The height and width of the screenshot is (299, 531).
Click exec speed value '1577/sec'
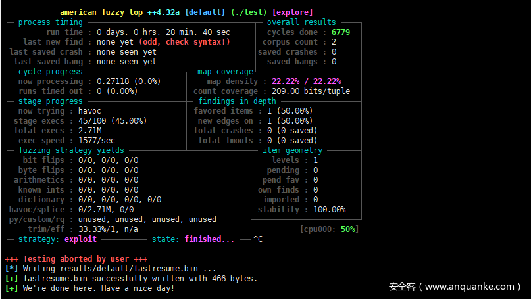[97, 141]
